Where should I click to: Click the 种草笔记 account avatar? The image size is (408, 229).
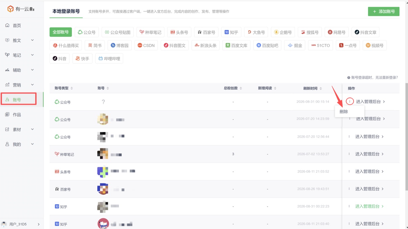click(103, 154)
